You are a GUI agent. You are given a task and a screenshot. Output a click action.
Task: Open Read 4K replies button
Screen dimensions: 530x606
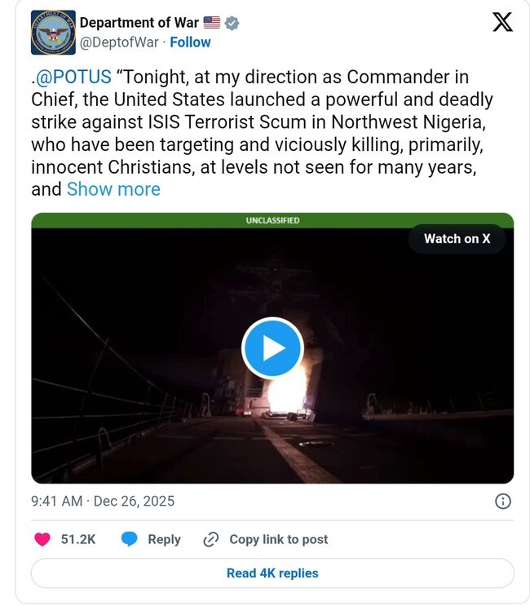[x=272, y=573]
